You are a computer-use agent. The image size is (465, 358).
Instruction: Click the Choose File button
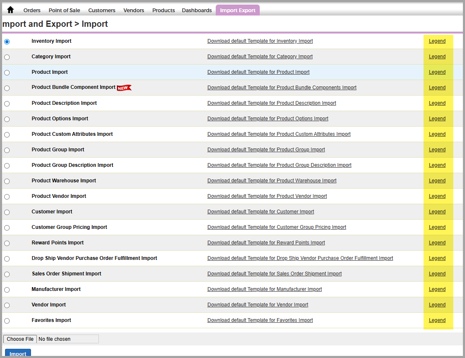20,339
